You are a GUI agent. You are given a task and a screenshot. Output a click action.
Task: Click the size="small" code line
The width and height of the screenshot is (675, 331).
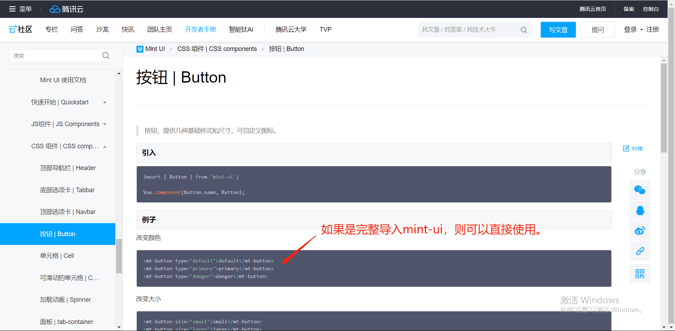click(202, 322)
